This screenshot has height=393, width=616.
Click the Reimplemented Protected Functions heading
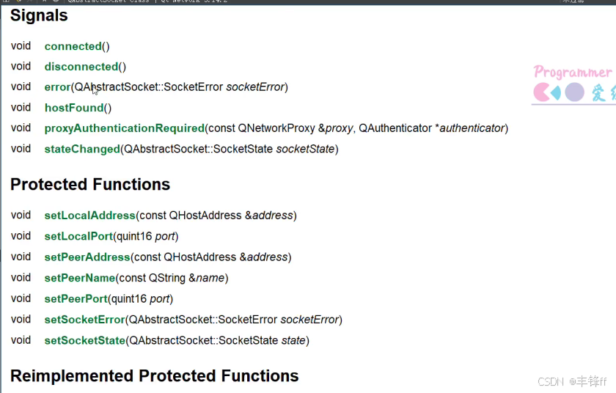155,375
